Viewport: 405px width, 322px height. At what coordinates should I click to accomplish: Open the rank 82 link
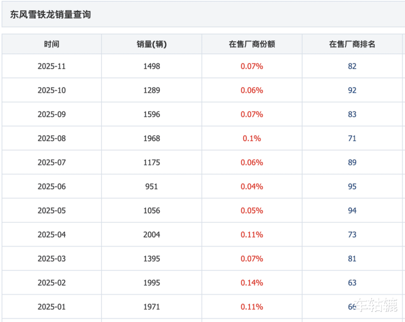pyautogui.click(x=352, y=66)
